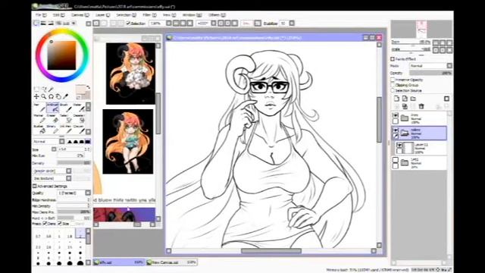Choose the lasso selection tool
Screen dimensions: 485x273
point(44,89)
